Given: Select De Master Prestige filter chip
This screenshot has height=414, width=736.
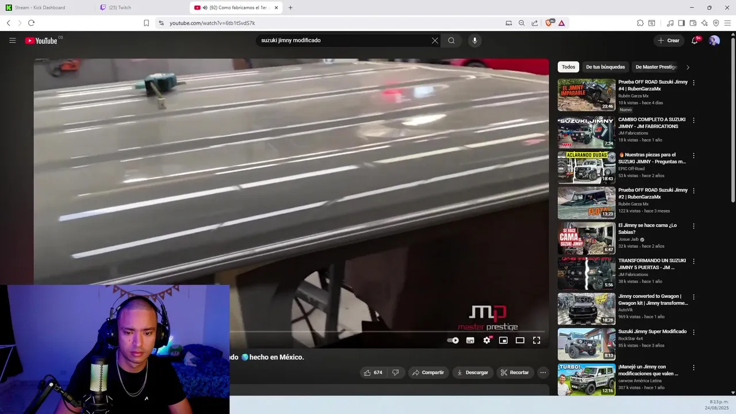Looking at the screenshot, I should click(656, 67).
